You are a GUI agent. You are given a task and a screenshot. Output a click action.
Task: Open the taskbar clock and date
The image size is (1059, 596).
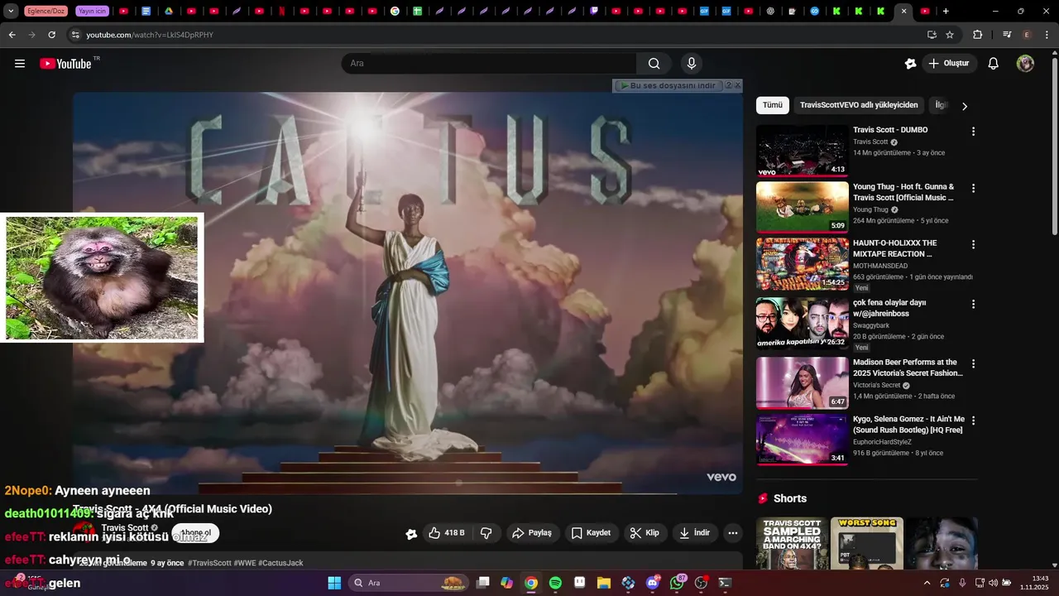click(1034, 583)
